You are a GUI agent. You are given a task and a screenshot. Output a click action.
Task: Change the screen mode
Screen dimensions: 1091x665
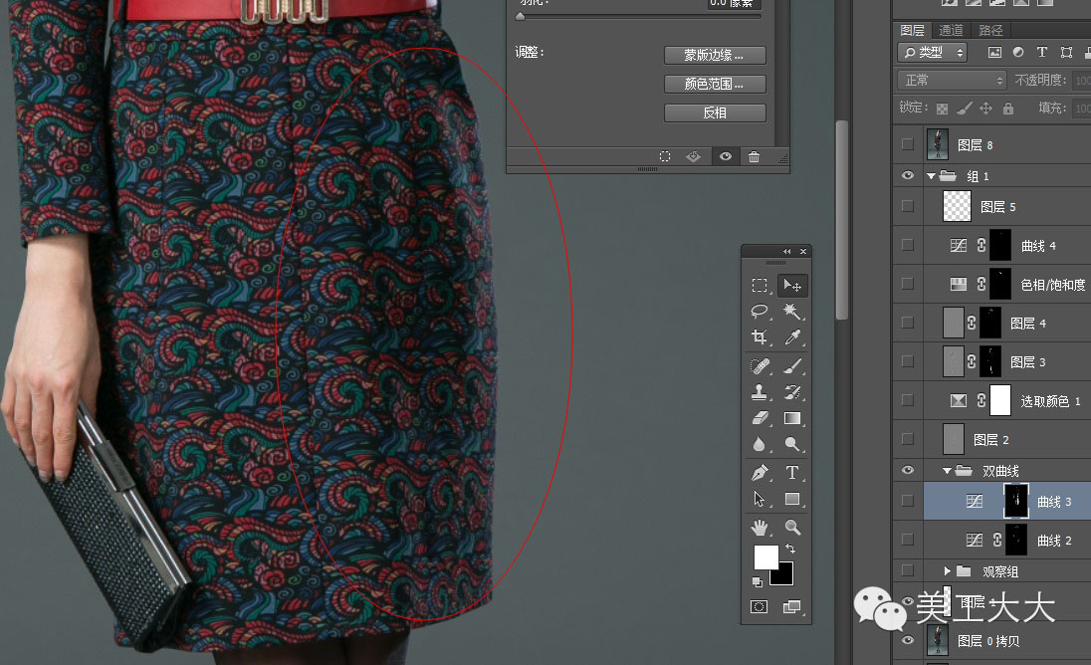point(791,607)
